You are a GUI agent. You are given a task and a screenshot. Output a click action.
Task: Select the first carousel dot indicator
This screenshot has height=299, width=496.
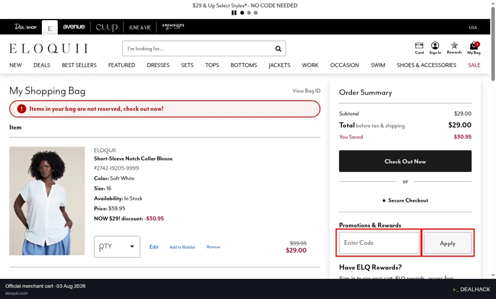click(x=242, y=13)
